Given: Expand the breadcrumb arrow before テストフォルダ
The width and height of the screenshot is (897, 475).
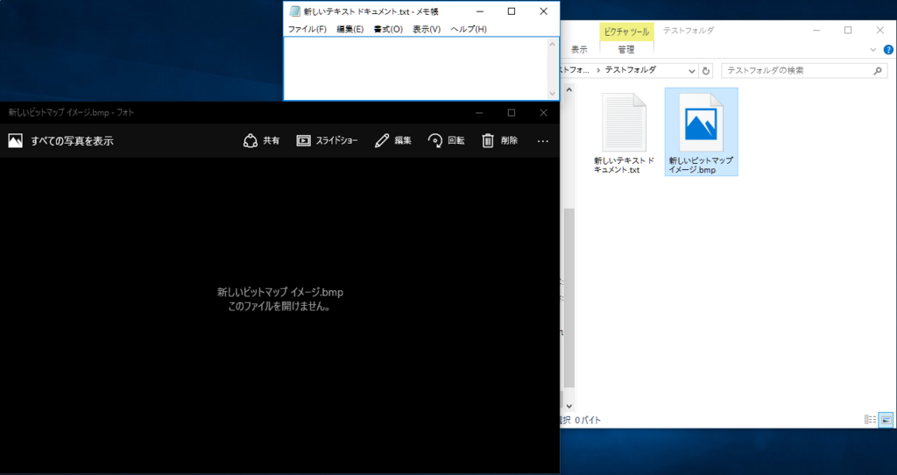Looking at the screenshot, I should [x=599, y=70].
